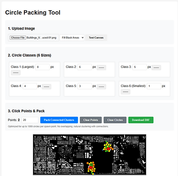Click the dash button beside Class 3
Image resolution: width=178 pixels, height=176 pixels.
156,67
